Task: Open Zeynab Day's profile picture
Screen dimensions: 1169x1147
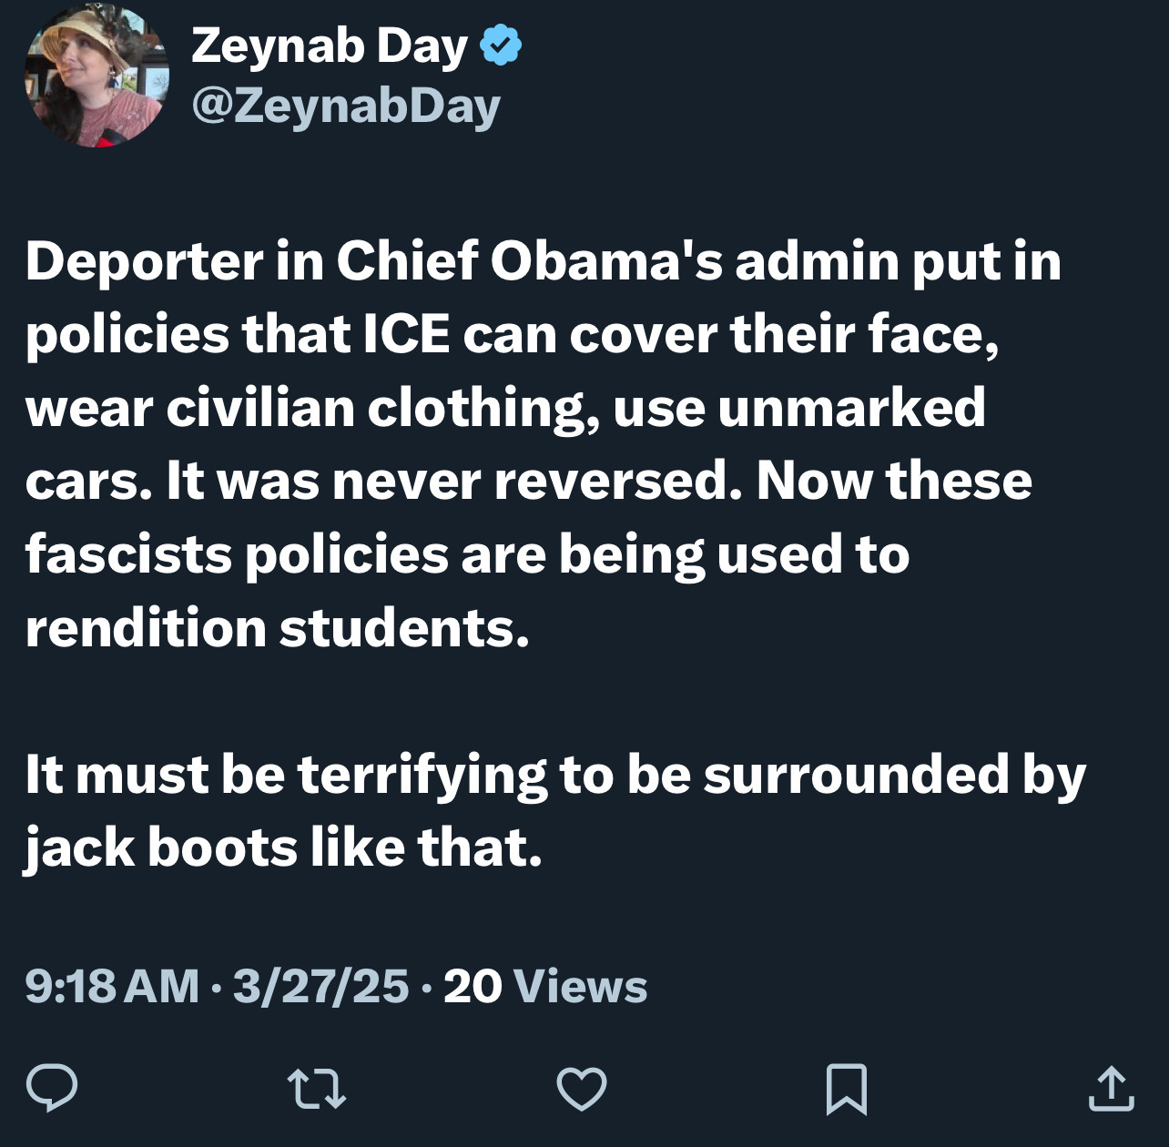Action: pyautogui.click(x=96, y=75)
